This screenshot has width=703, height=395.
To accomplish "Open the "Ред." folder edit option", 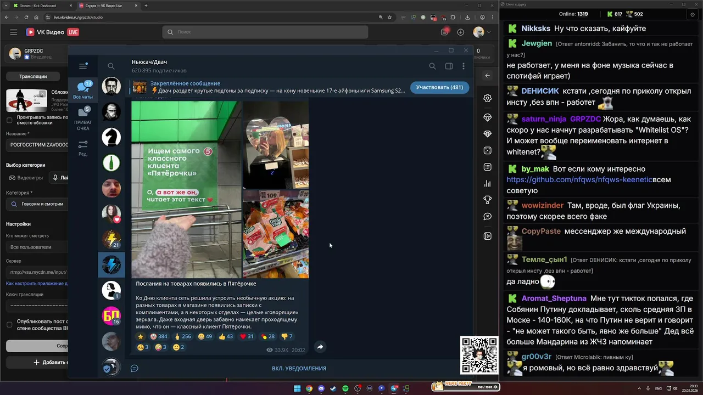I will pyautogui.click(x=83, y=148).
